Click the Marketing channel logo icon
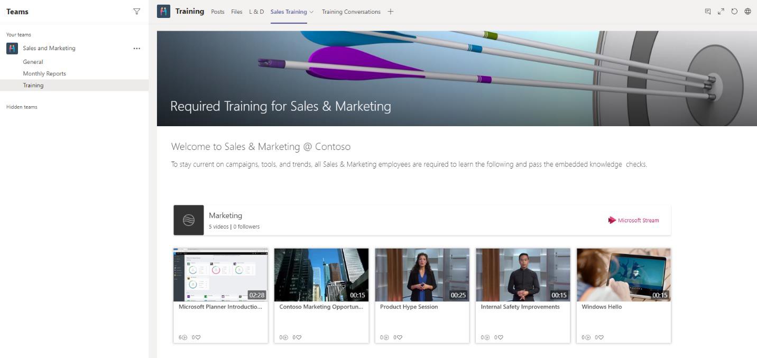 click(x=189, y=220)
